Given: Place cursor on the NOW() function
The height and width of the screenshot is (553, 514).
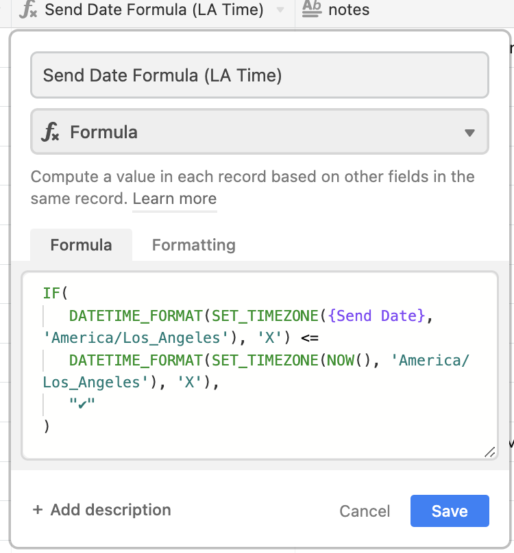Looking at the screenshot, I should coord(348,361).
